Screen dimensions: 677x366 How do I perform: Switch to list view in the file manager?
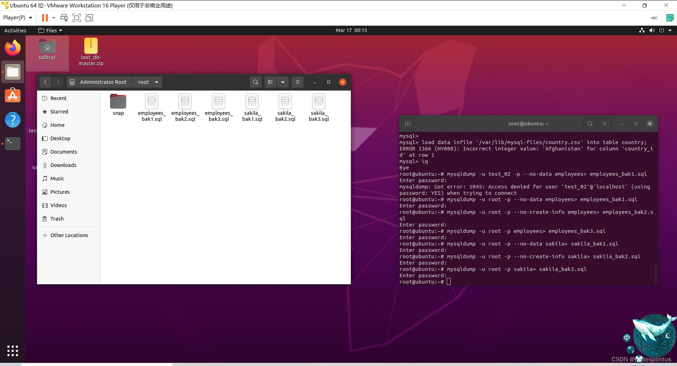coord(270,82)
